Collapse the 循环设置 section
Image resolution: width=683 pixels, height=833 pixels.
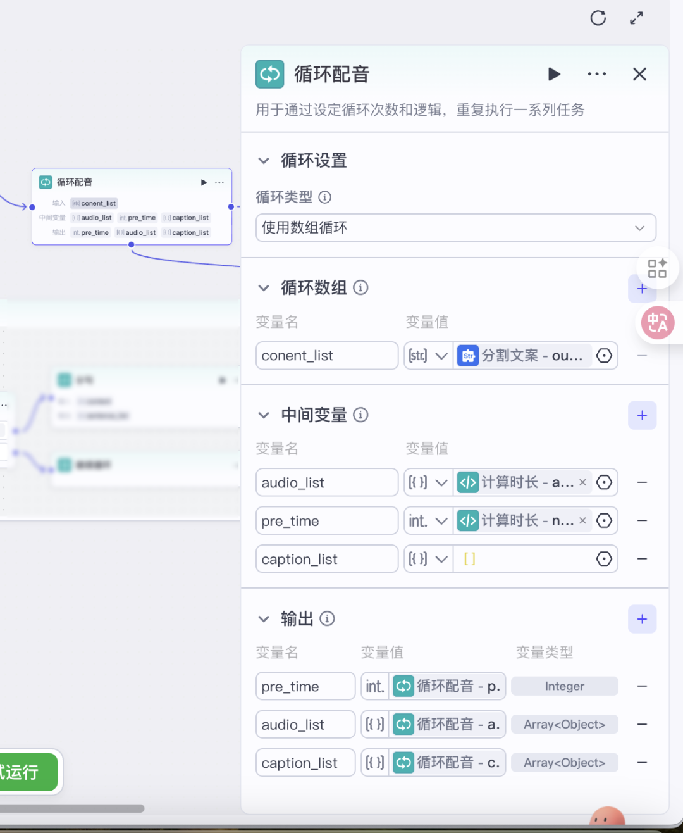(x=264, y=161)
